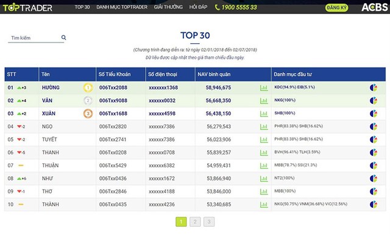This screenshot has width=390, height=234.
Task: View portfolio pie chart for NGỌ
Action: point(374,126)
